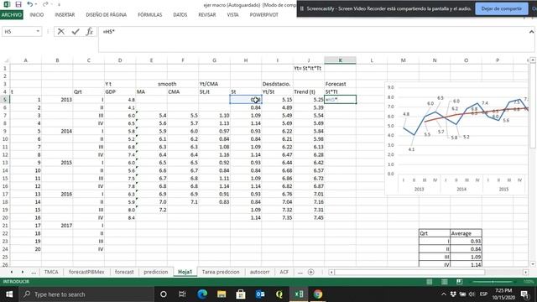Open Insert Function fx button
This screenshot has width=537, height=302.
(x=90, y=32)
